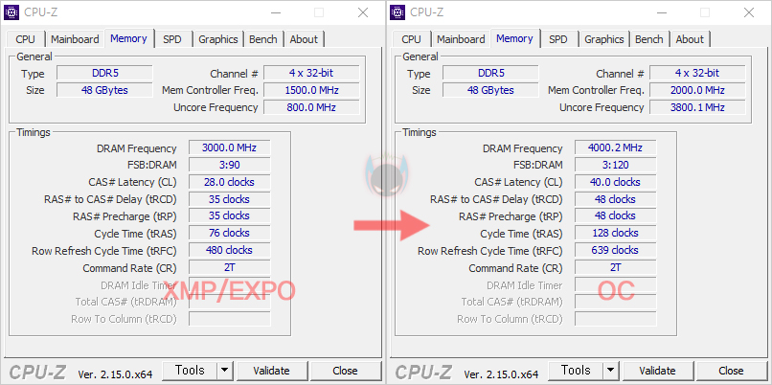Click the 4000.2 MHz DRAM Frequency value
Image resolution: width=772 pixels, height=385 pixels.
[616, 147]
